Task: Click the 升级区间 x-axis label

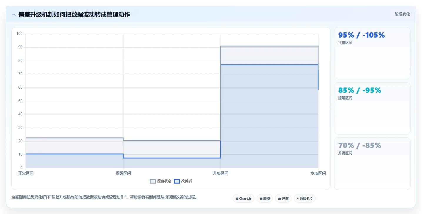Action: click(x=221, y=173)
